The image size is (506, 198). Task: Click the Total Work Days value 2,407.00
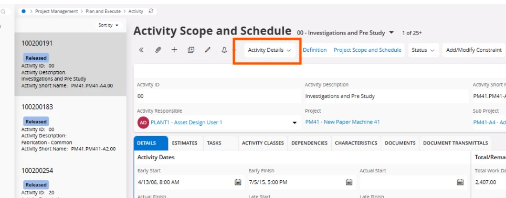pyautogui.click(x=486, y=182)
